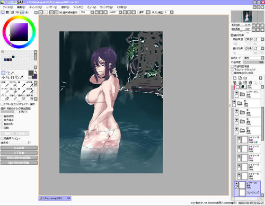Open the 合成モード blending mode dropdown
This screenshot has width=265, height=206.
coord(262,58)
